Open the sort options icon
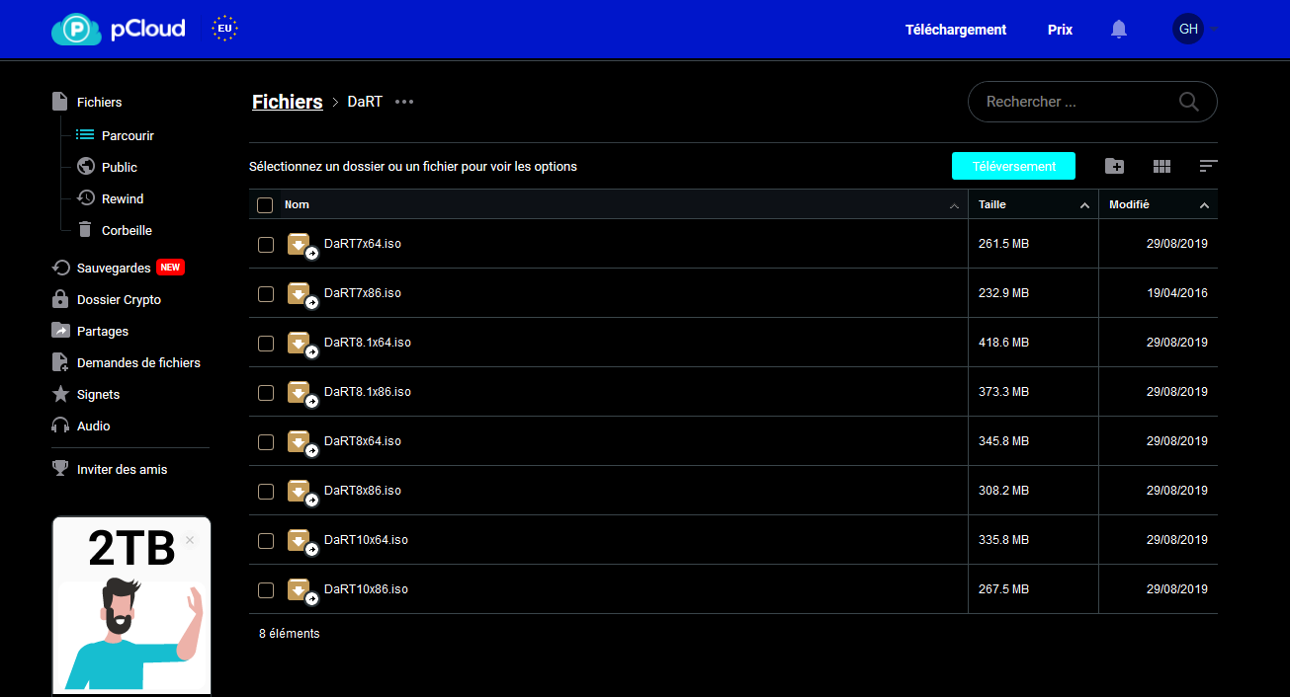The image size is (1290, 697). click(1208, 166)
